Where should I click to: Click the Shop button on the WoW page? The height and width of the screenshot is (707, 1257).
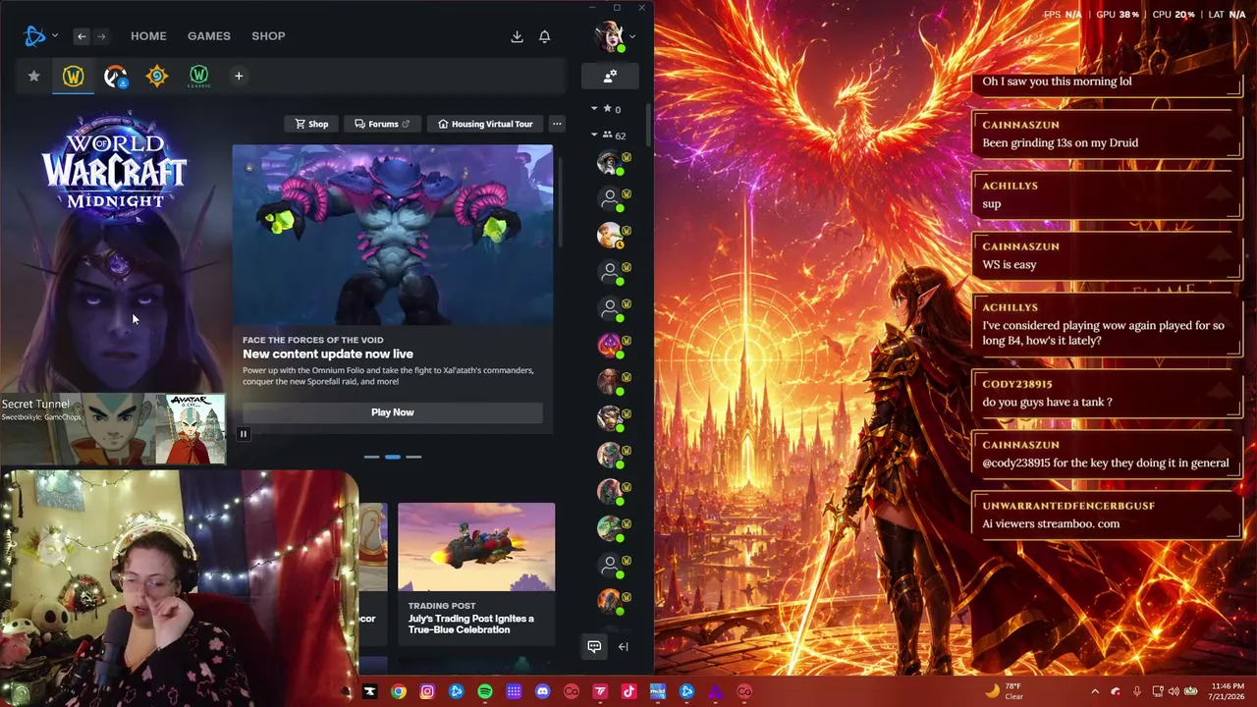coord(312,124)
